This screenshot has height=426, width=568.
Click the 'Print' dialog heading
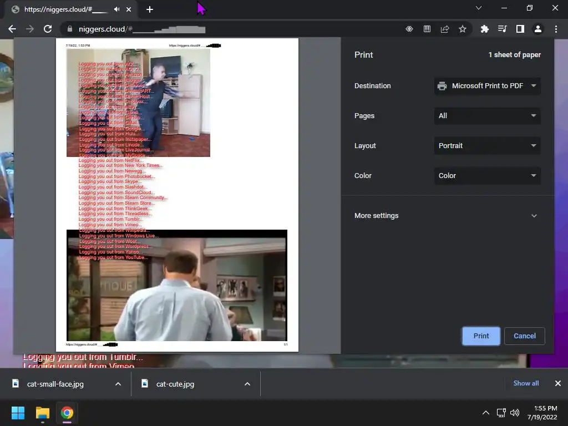(x=363, y=55)
